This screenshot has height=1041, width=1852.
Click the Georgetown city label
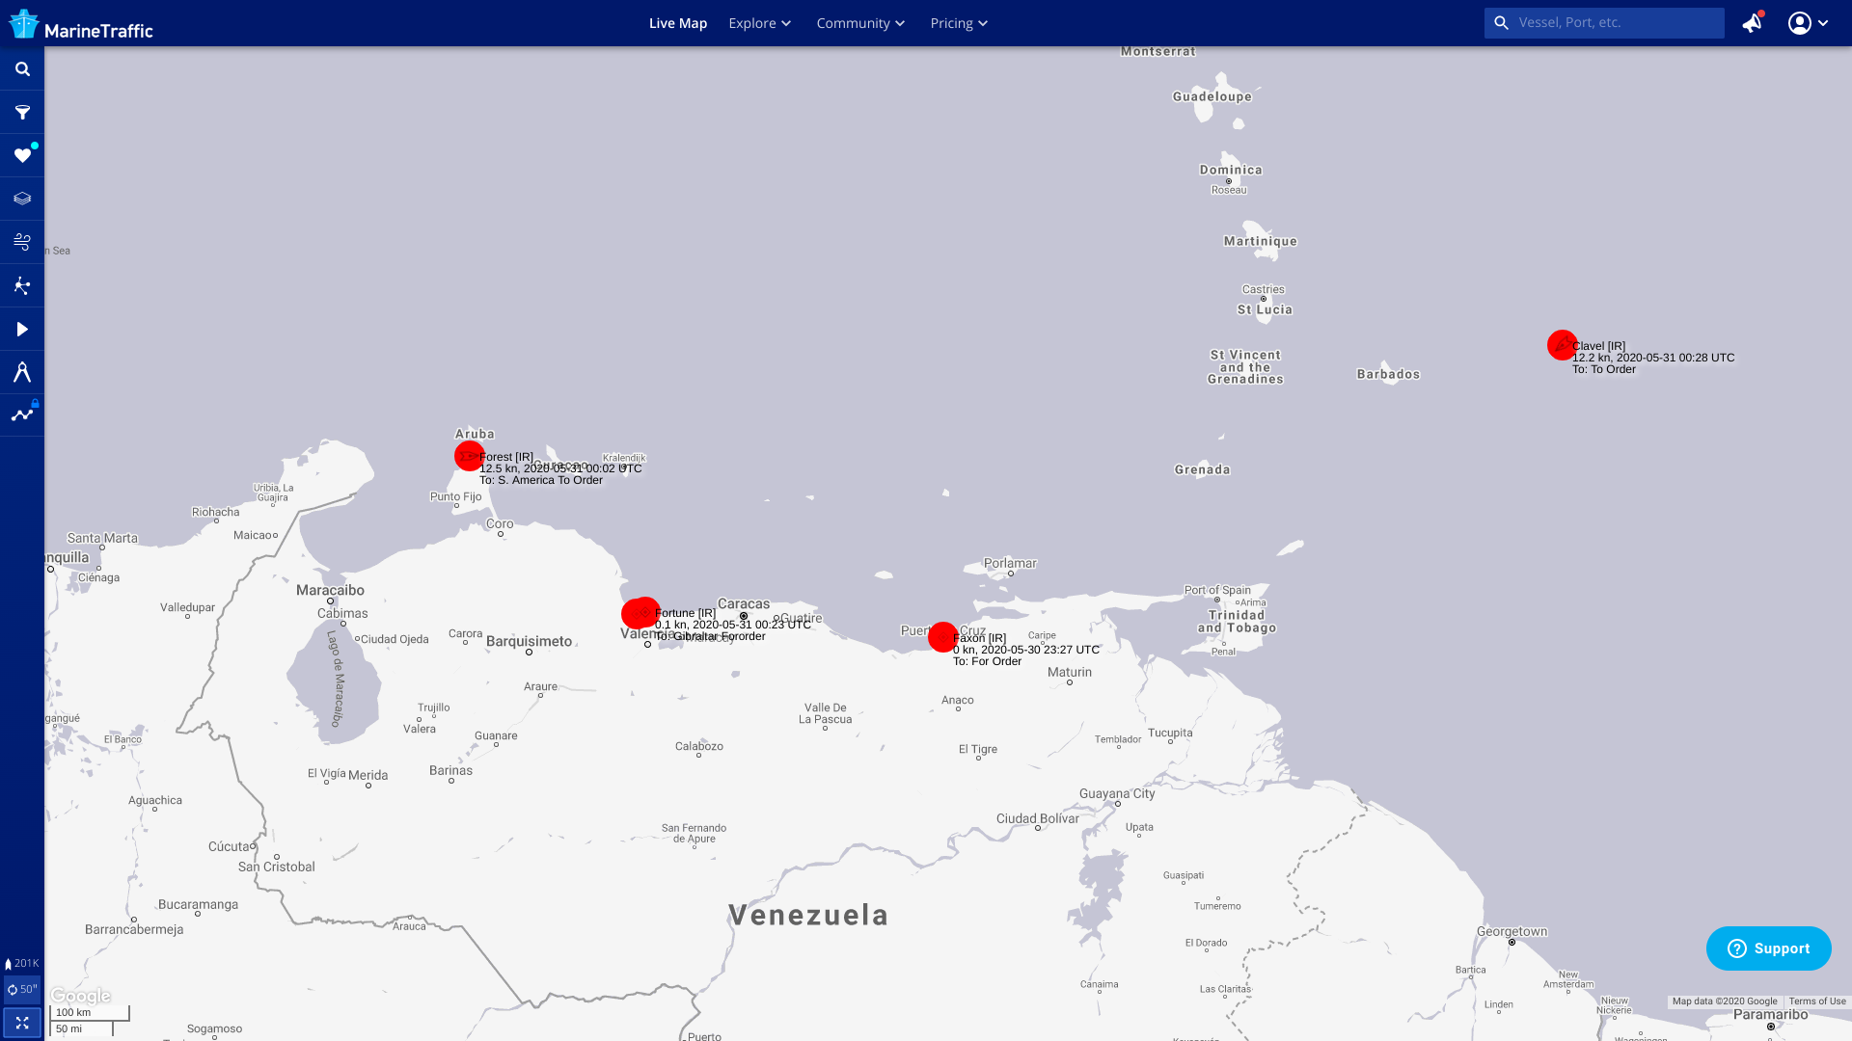(1512, 931)
